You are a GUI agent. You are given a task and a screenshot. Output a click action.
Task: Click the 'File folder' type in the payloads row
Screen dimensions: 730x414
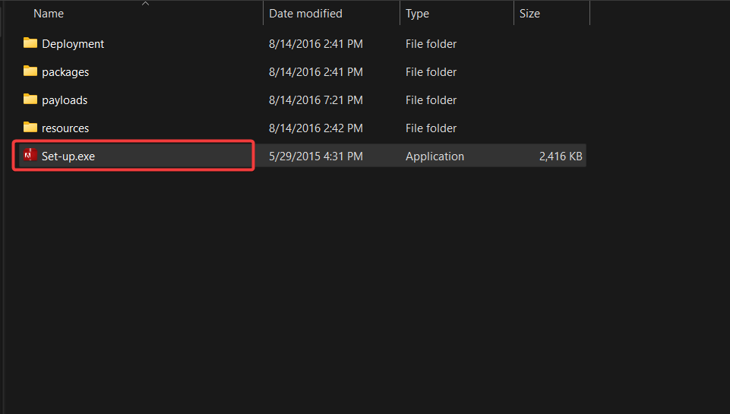point(431,100)
